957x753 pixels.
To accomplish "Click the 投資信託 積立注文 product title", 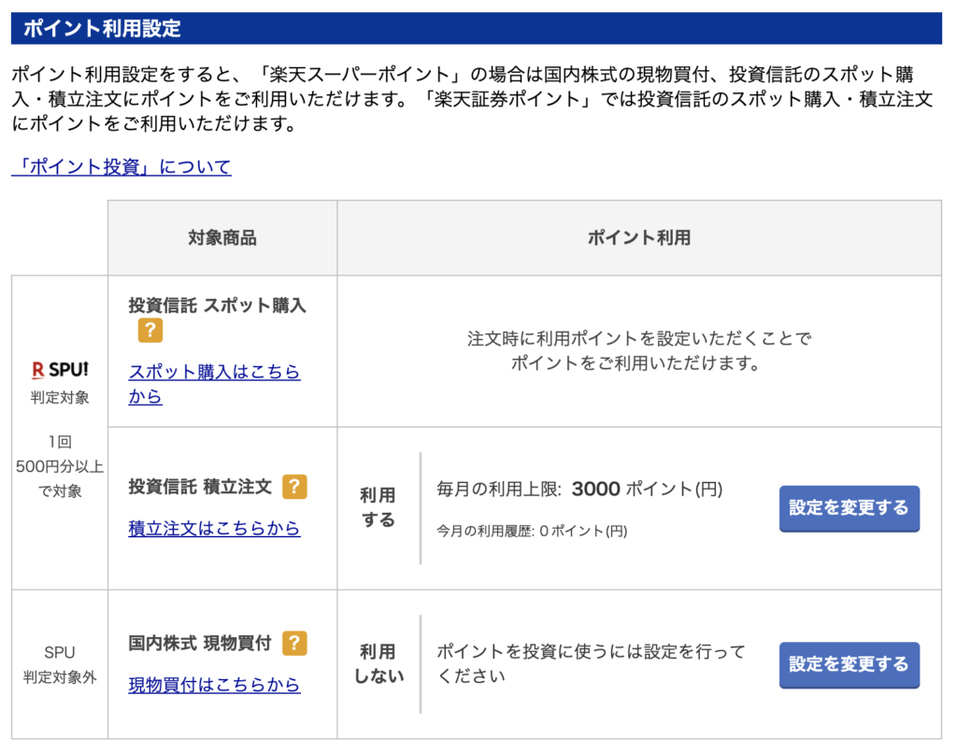I will pyautogui.click(x=200, y=487).
